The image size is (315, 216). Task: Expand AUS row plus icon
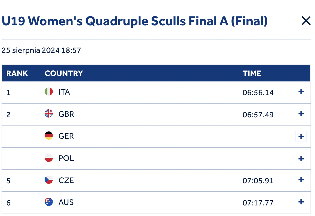(x=301, y=202)
